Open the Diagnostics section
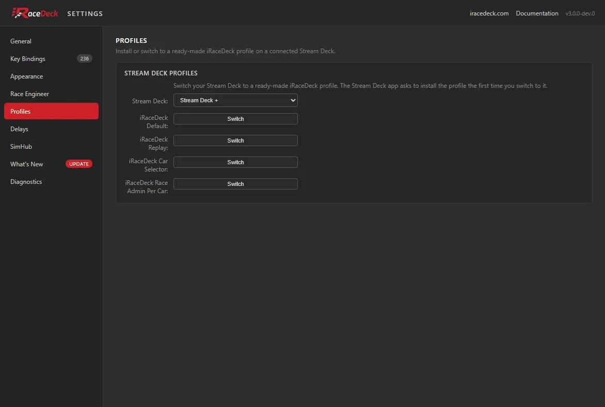This screenshot has height=407, width=605. tap(51, 181)
